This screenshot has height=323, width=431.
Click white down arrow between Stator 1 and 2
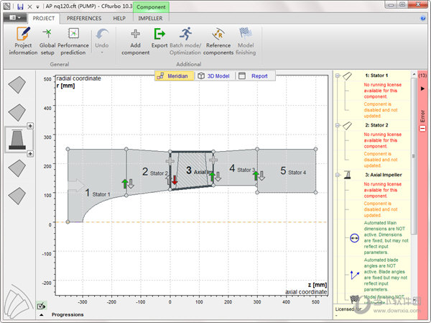tap(131, 183)
